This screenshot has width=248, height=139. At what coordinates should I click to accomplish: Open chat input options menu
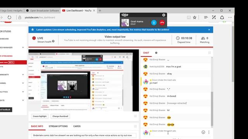(209, 132)
